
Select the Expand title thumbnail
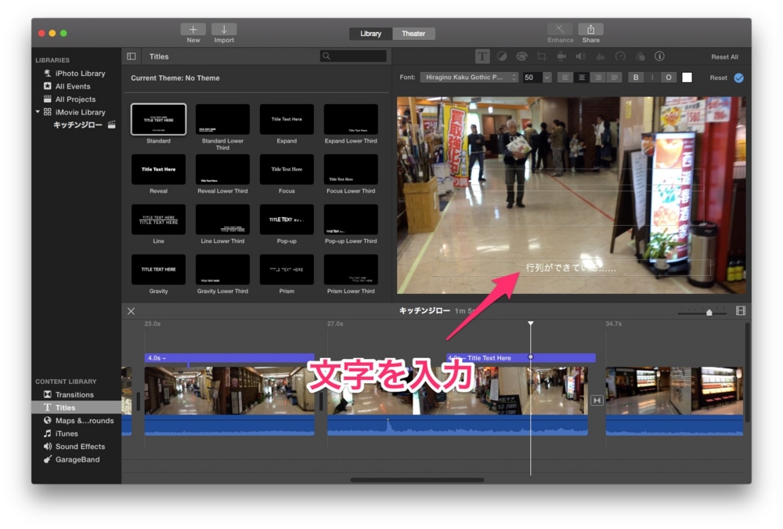287,119
